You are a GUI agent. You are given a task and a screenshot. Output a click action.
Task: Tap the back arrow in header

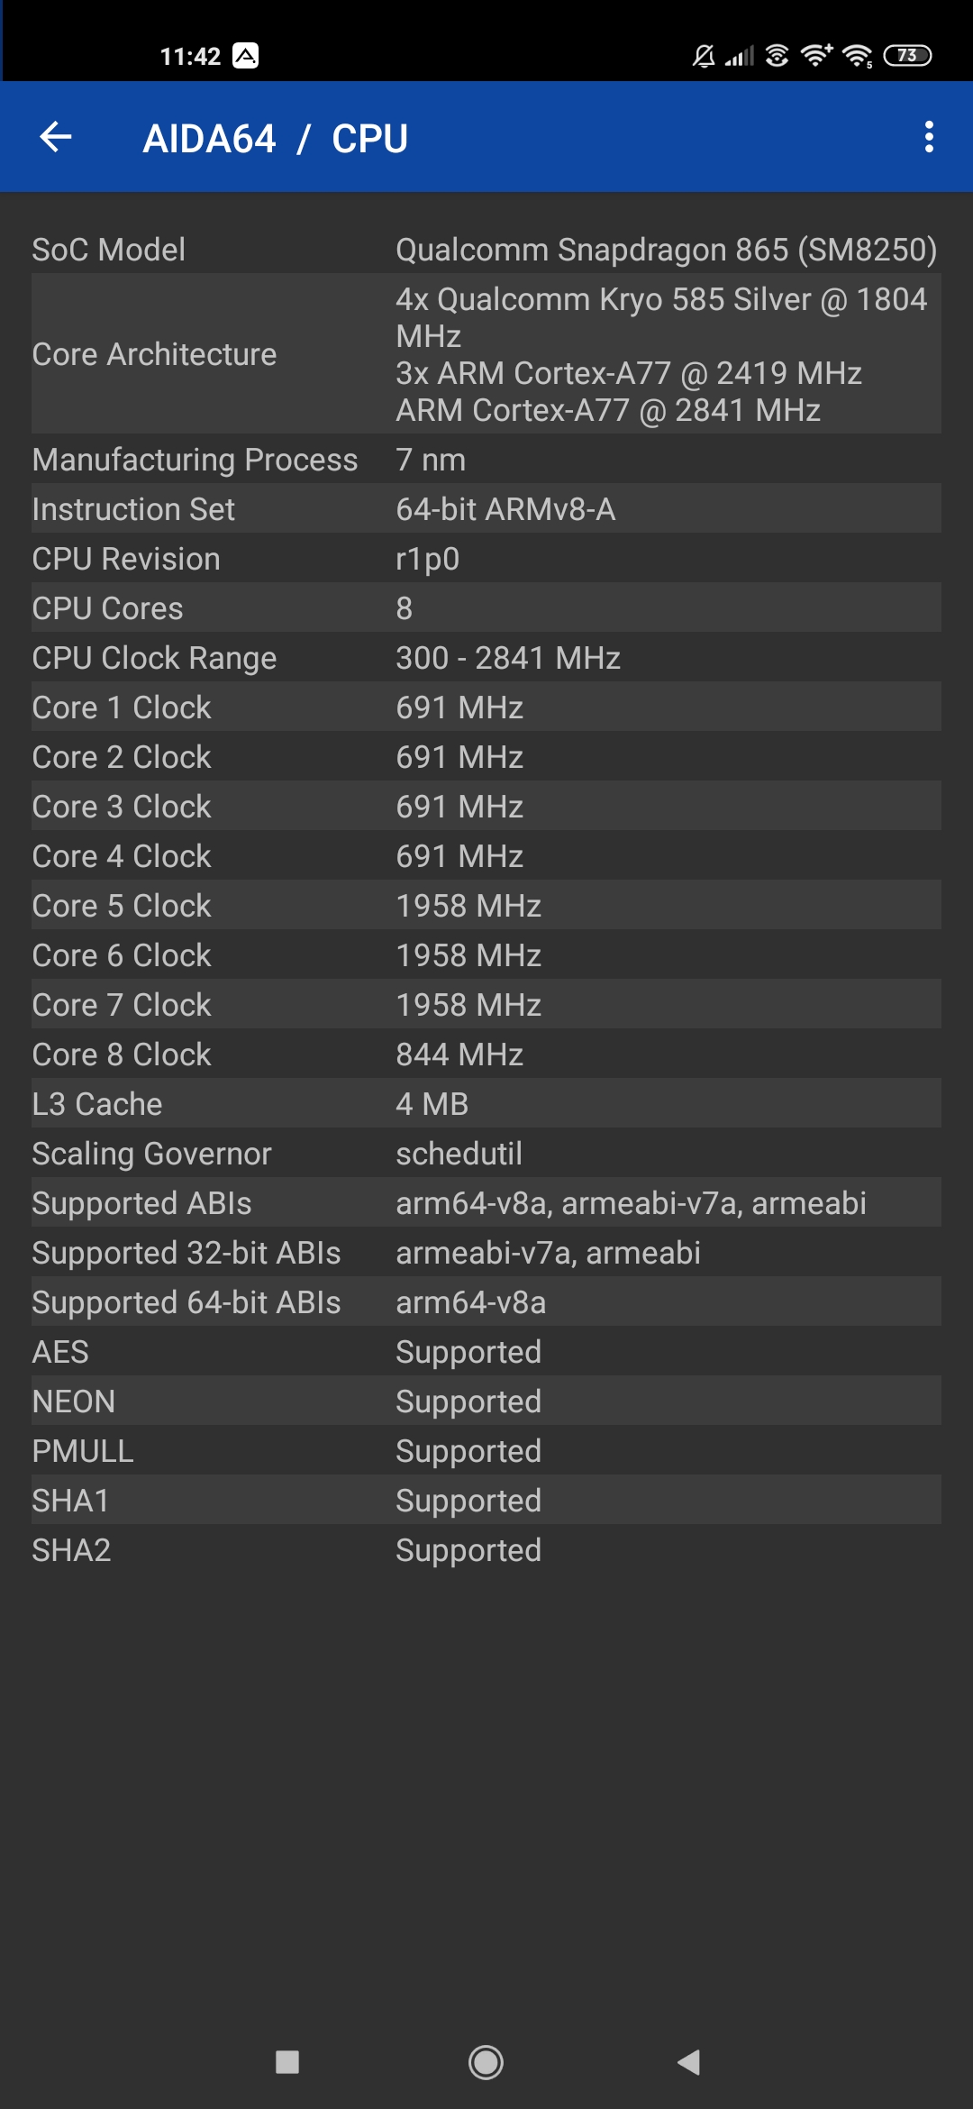(56, 137)
